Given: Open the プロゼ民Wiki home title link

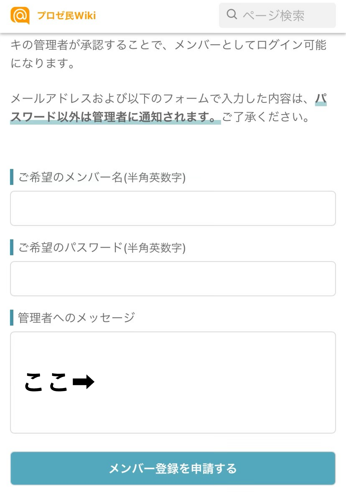Looking at the screenshot, I should (66, 15).
